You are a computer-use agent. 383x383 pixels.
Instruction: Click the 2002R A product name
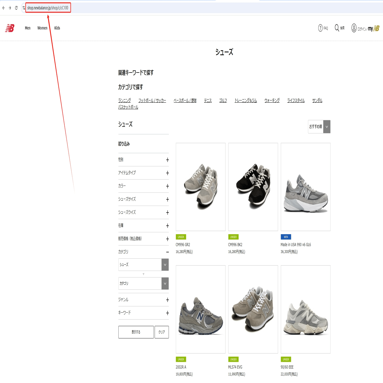181,367
